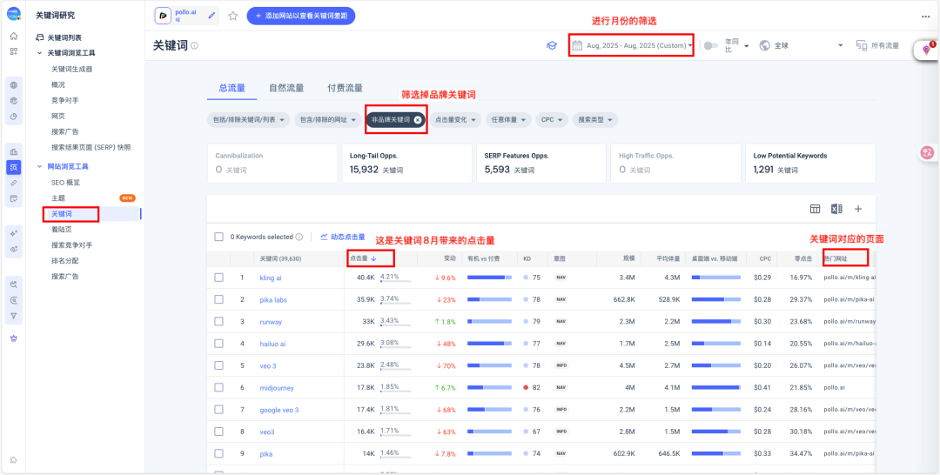The image size is (940, 475).
Task: Sort the table by the 点击量 column header
Action: [x=363, y=258]
